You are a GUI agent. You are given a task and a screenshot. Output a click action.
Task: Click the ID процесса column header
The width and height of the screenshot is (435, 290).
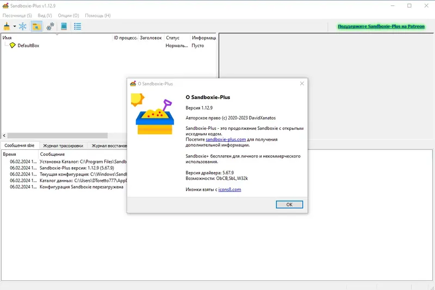point(125,37)
